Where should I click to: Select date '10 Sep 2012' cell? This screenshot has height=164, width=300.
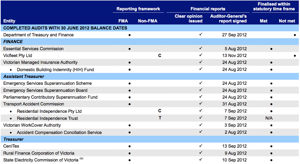[234, 160]
